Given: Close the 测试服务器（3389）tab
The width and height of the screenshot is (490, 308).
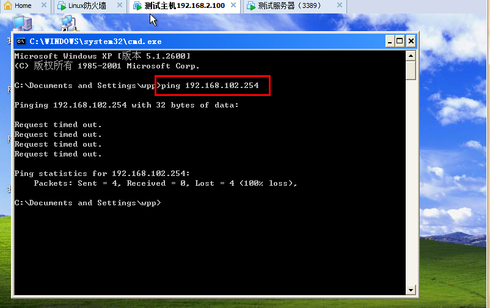Looking at the screenshot, I should coord(339,5).
